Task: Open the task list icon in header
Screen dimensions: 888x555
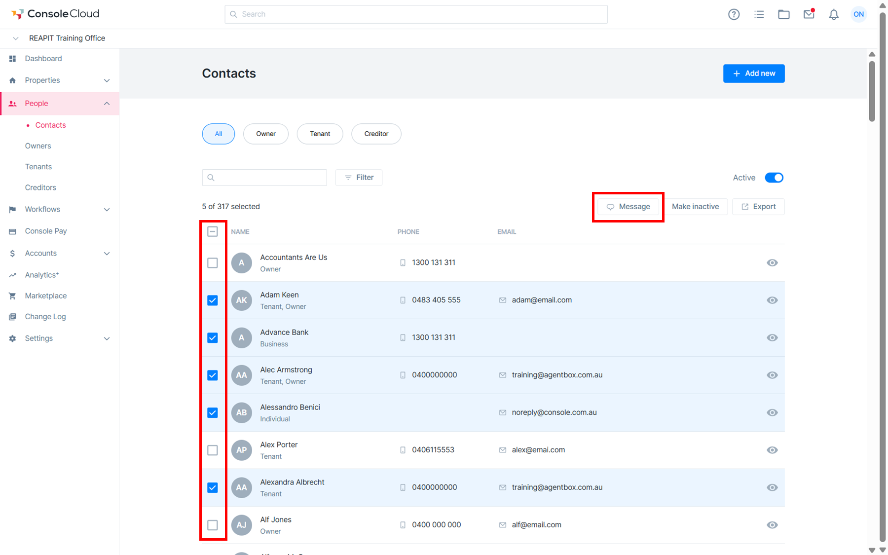Action: 759,14
